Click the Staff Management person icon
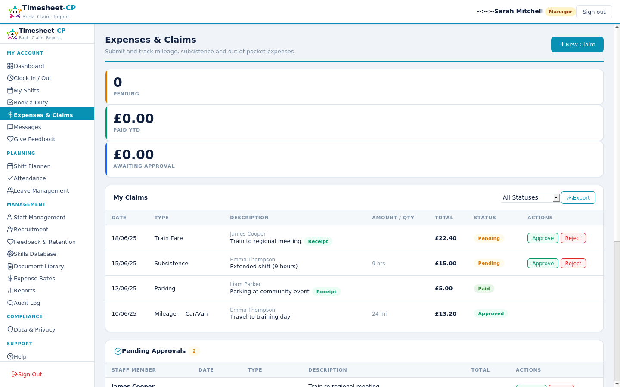620x387 pixels. [x=10, y=217]
